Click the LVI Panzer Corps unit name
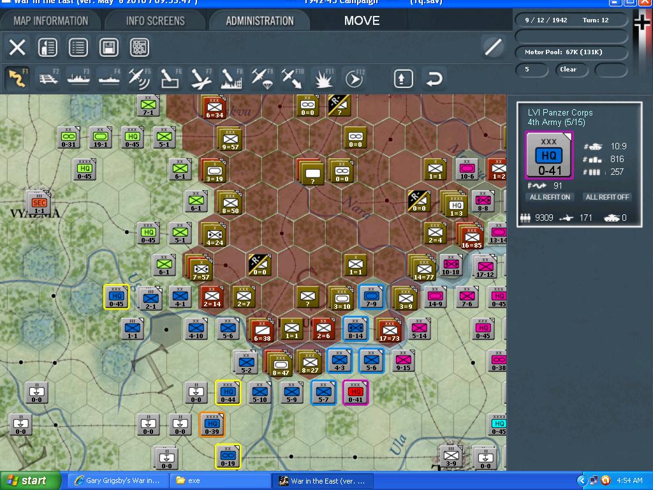 (560, 112)
